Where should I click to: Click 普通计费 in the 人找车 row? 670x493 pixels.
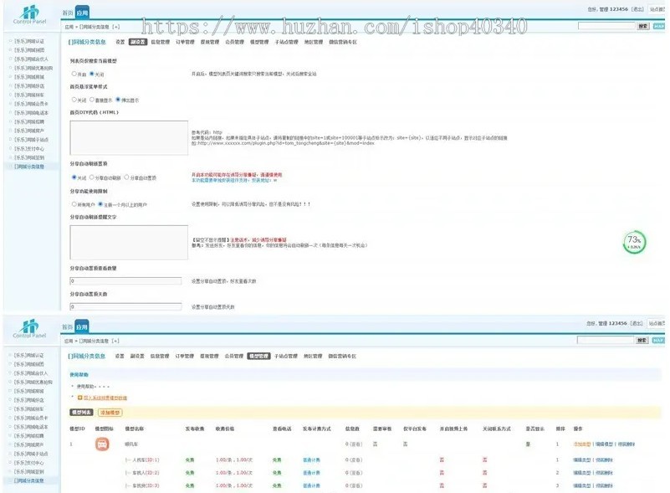click(311, 460)
